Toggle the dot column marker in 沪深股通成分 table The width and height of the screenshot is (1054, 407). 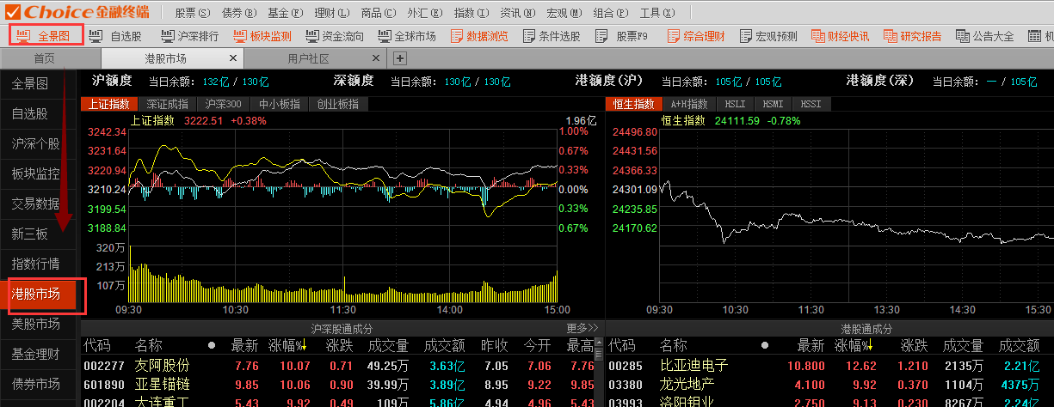point(212,345)
